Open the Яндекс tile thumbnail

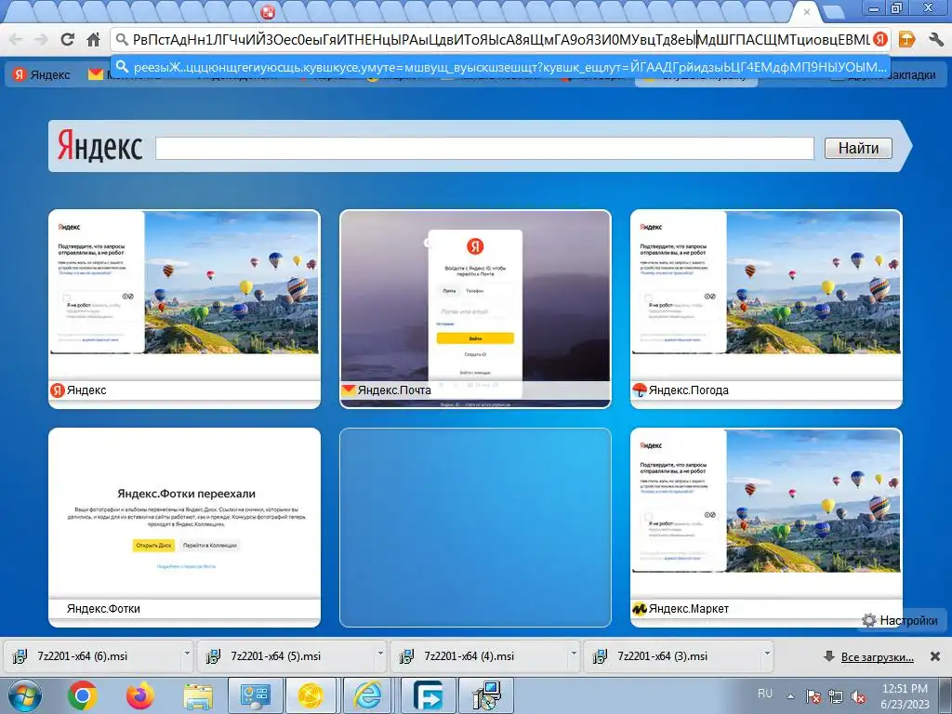pyautogui.click(x=185, y=309)
